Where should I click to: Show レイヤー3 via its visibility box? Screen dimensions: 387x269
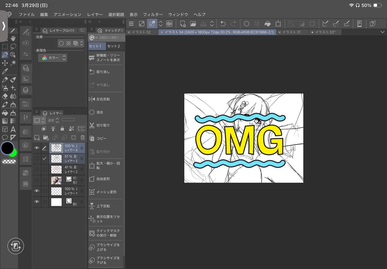click(x=37, y=159)
